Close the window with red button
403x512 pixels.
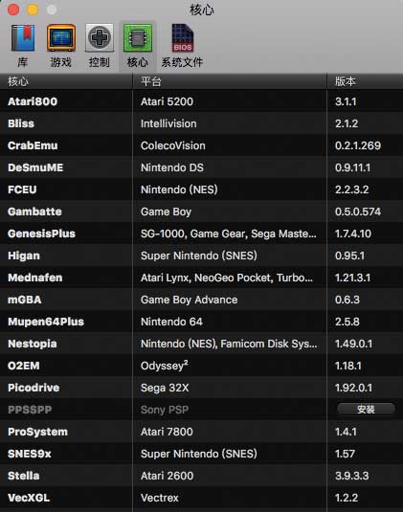tap(13, 10)
